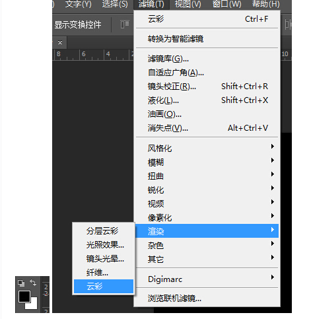The height and width of the screenshot is (319, 309).
Task: Expand the 其它 submenu
Action: point(207,259)
